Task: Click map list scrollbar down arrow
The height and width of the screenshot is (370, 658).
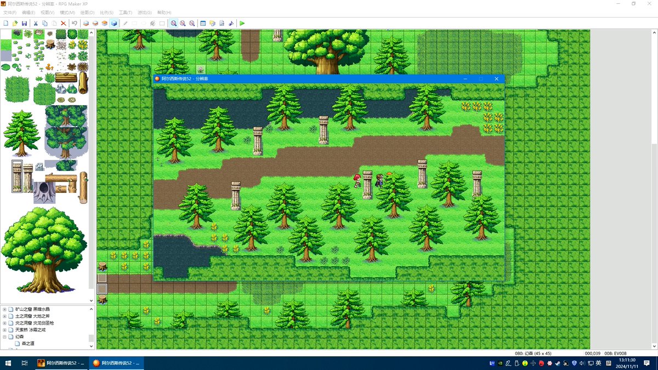Action: (92, 346)
